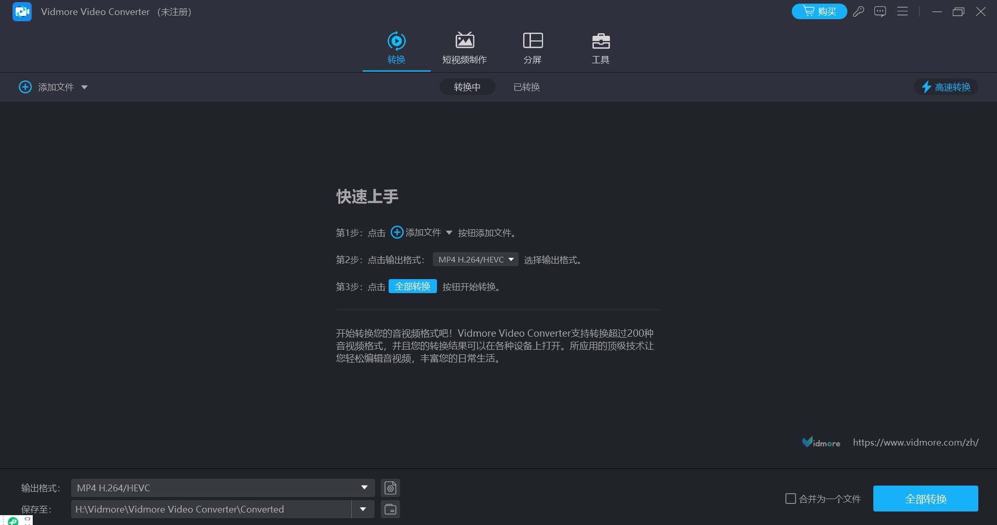Enable the 合并为一个文件 checkbox
This screenshot has height=525, width=997.
click(791, 499)
